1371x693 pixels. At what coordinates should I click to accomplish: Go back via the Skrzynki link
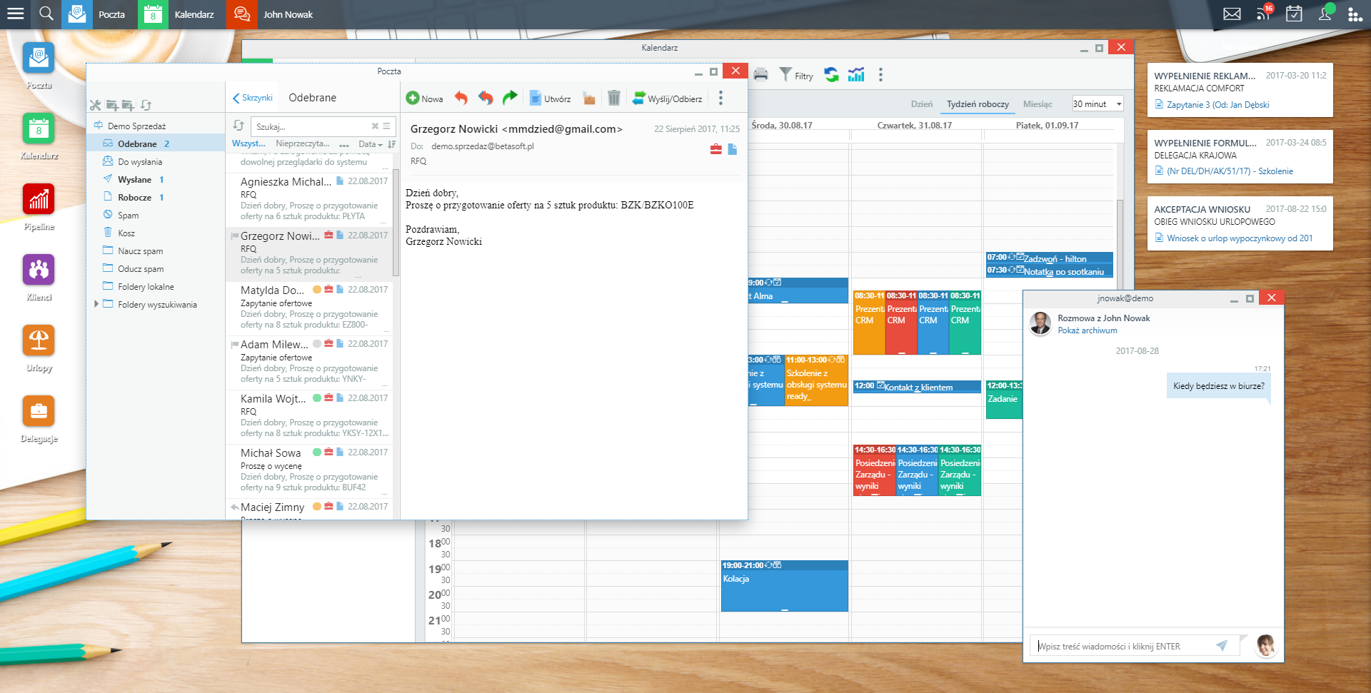click(253, 98)
